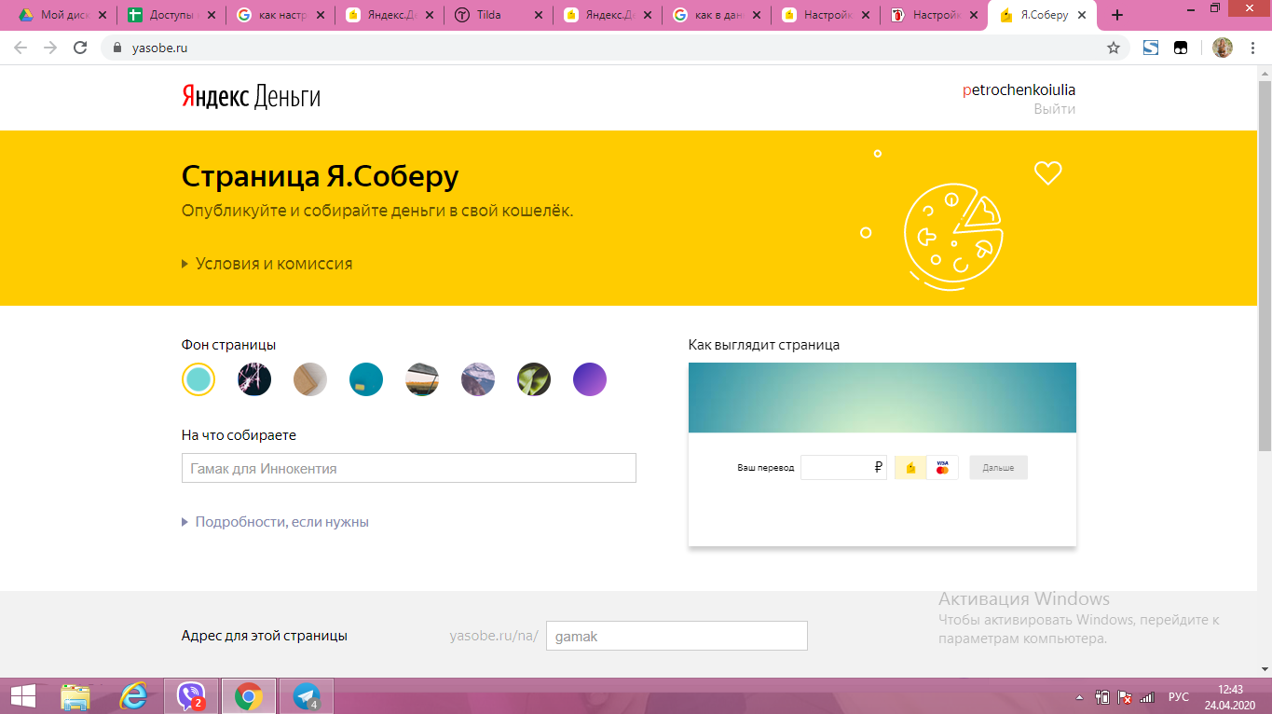
Task: Select the Yandex wallet payment icon
Action: [910, 467]
